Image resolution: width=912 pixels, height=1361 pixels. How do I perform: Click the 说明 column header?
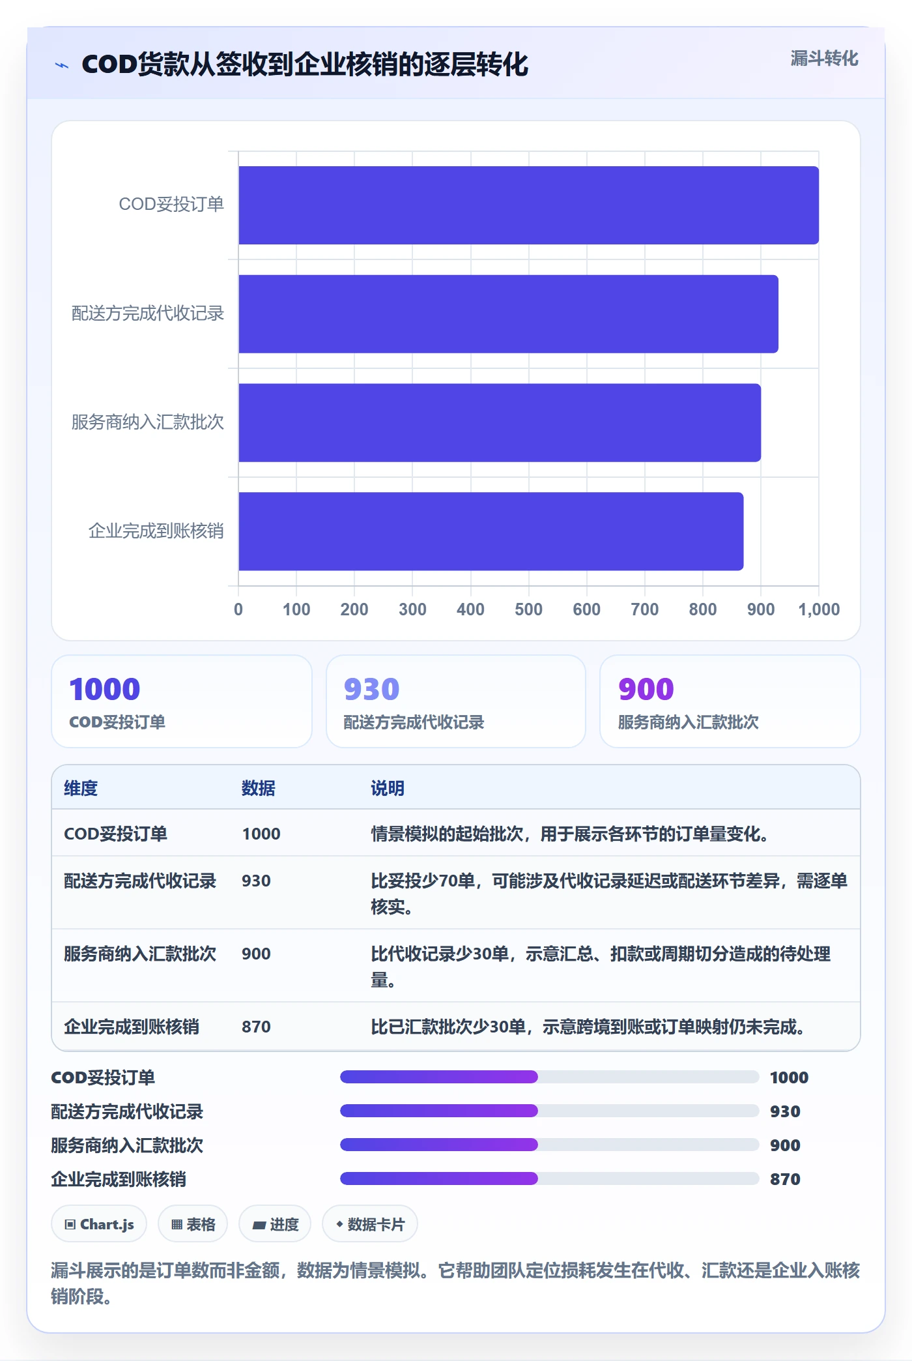coord(388,788)
